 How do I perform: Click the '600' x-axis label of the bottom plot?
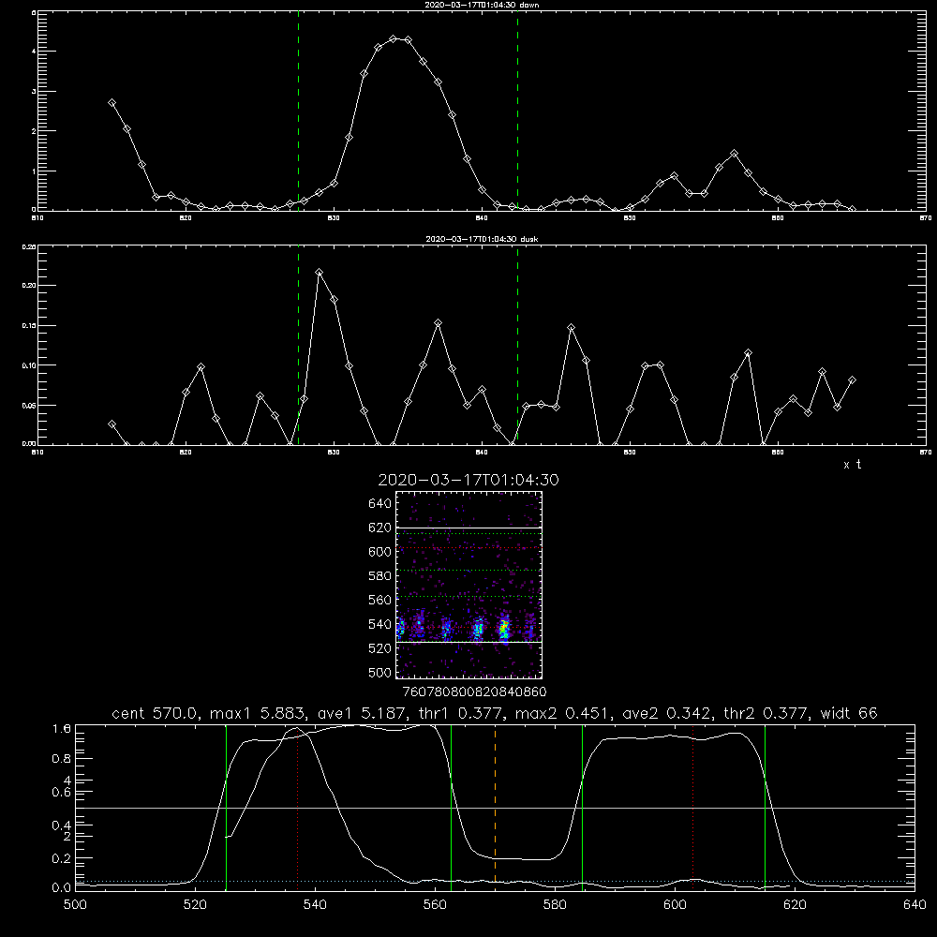675,905
